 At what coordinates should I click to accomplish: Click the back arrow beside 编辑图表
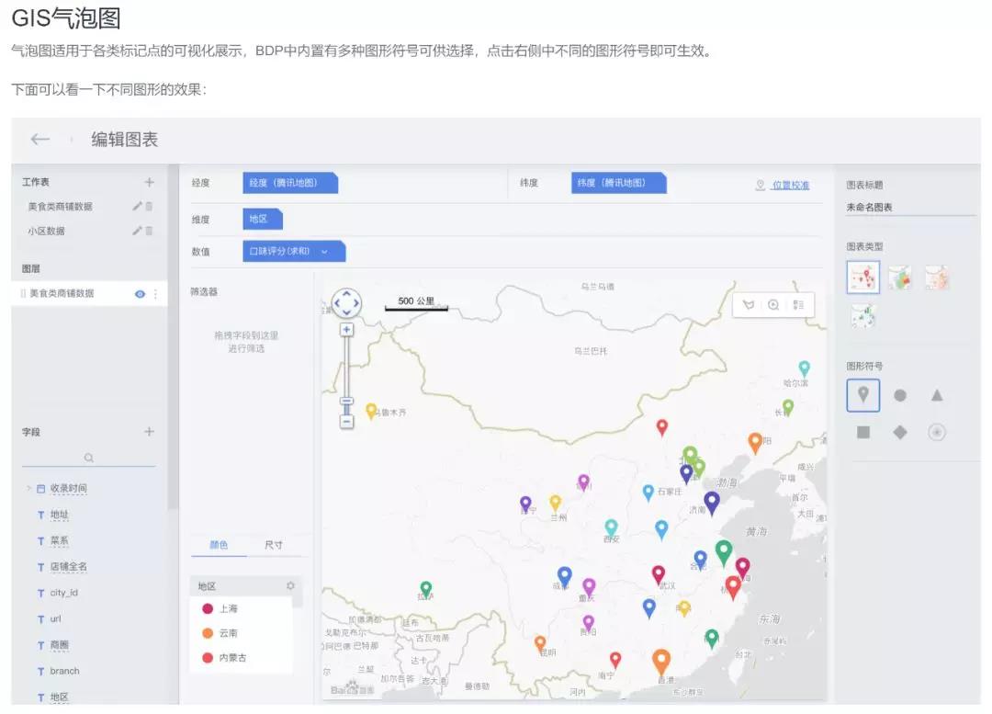point(39,140)
